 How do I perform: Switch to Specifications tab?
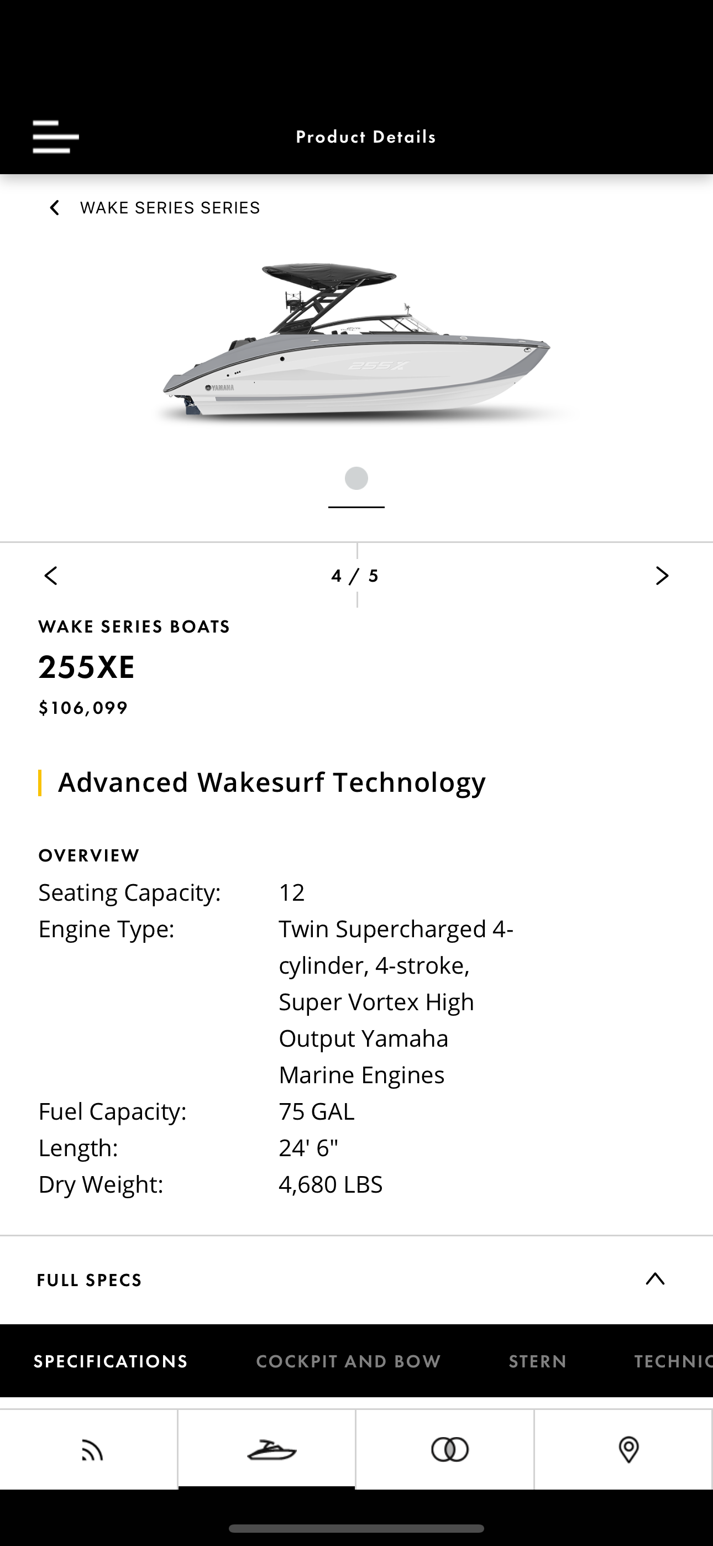(x=111, y=1361)
